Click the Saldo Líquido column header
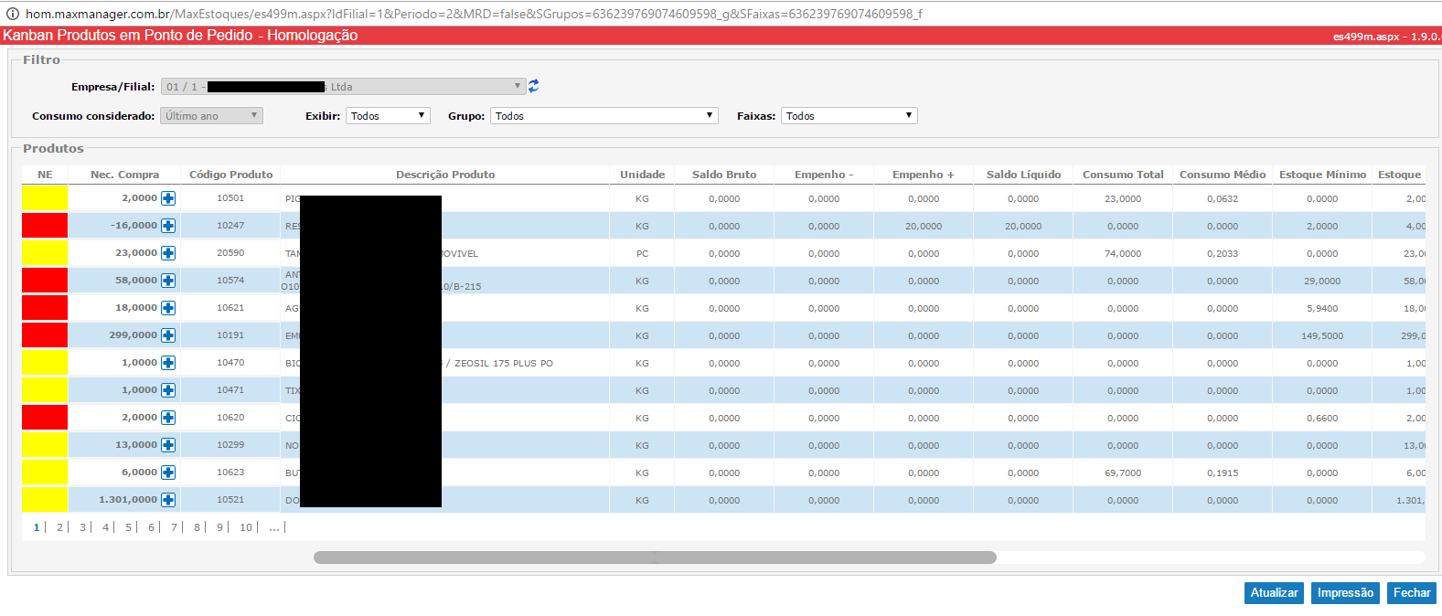Image resolution: width=1442 pixels, height=616 pixels. (x=1023, y=175)
